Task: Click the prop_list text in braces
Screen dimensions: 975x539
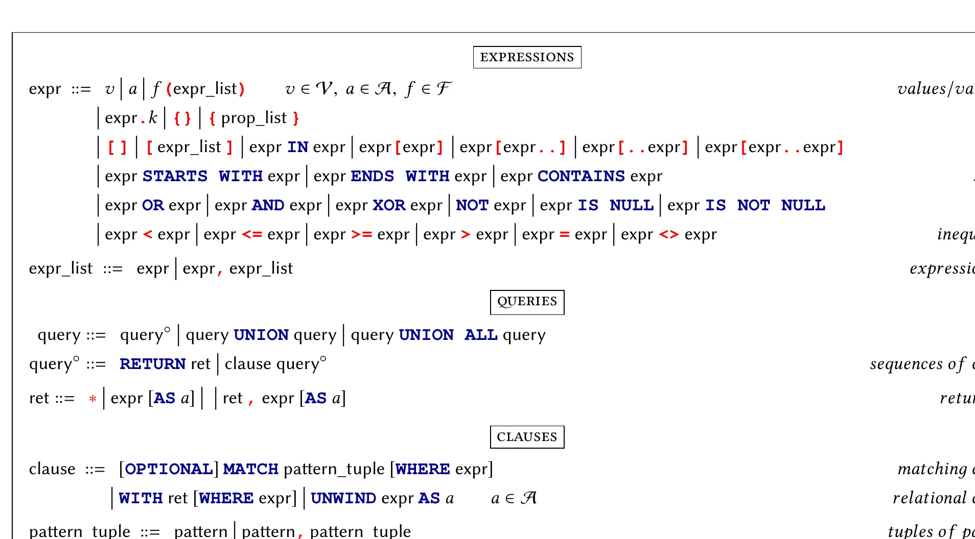Action: (x=254, y=118)
